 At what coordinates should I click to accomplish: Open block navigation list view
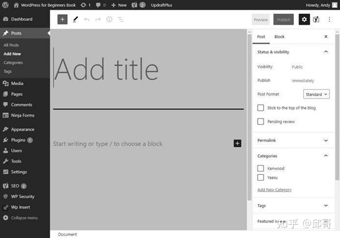point(120,19)
